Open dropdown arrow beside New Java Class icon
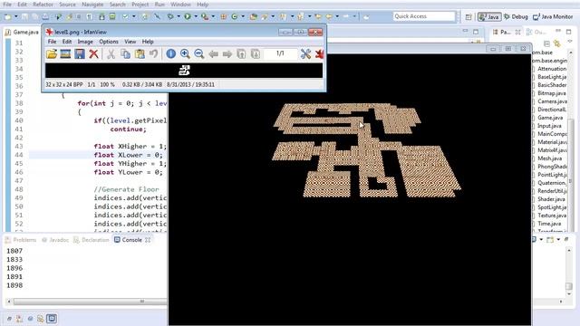This screenshot has width=580, height=326. tap(243, 16)
